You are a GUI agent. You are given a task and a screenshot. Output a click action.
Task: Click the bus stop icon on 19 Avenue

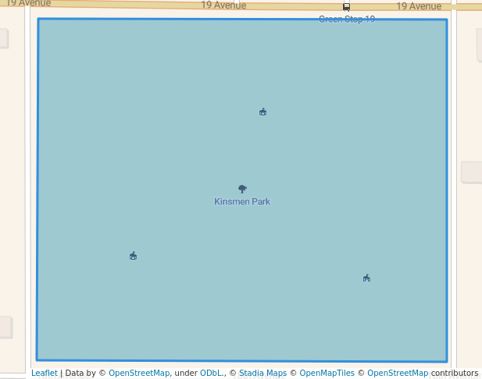click(346, 7)
